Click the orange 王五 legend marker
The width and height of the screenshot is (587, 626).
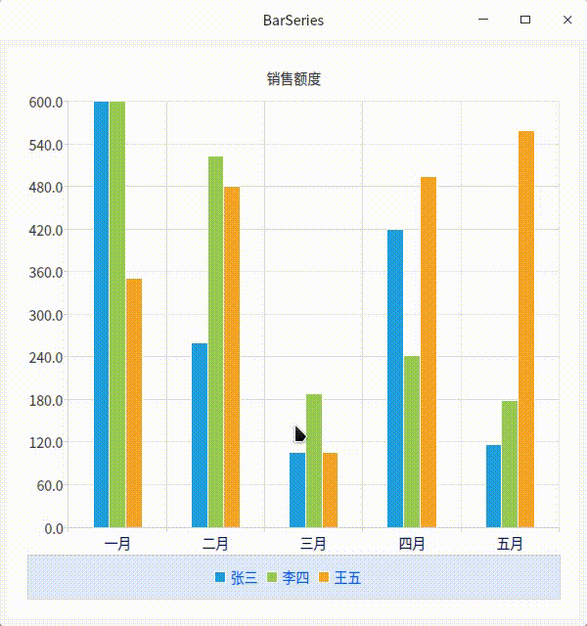click(x=324, y=577)
